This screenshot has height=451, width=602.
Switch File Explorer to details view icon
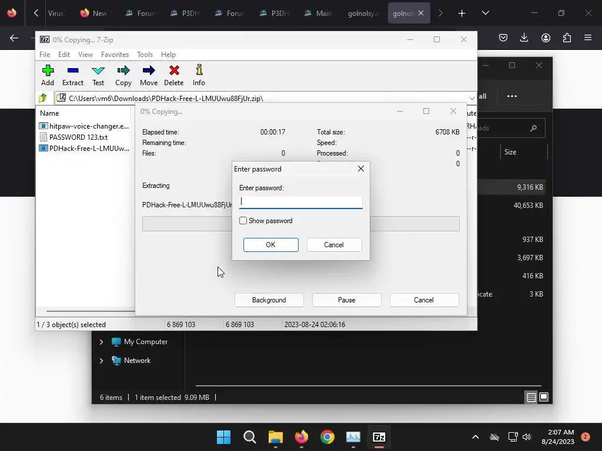coord(531,398)
